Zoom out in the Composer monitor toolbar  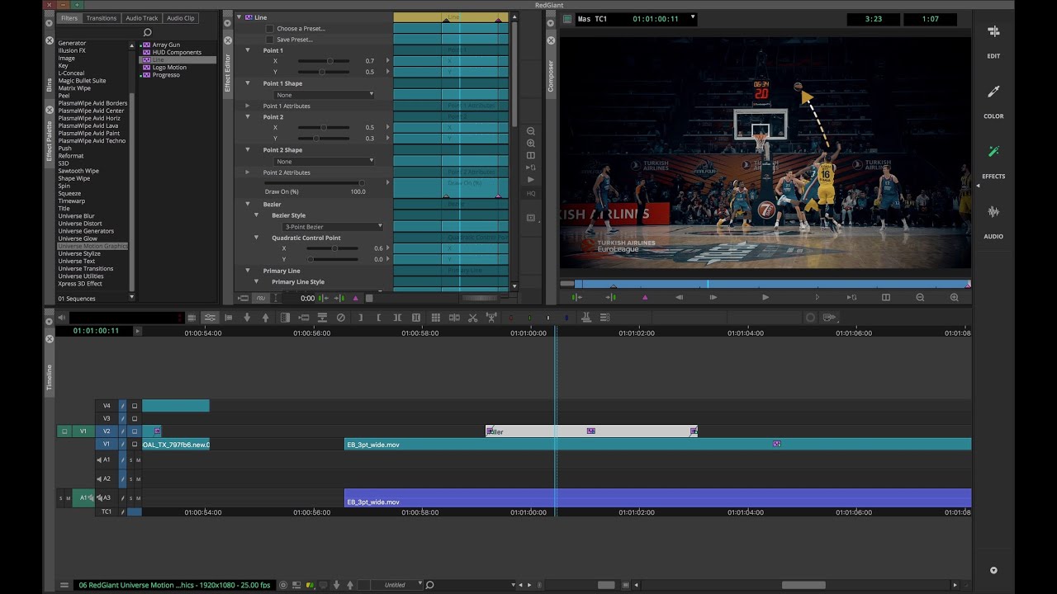(920, 297)
